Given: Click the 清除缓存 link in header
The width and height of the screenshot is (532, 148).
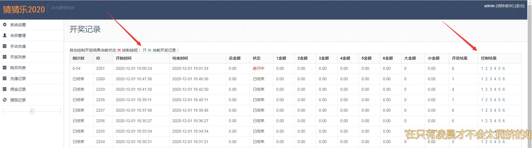Looking at the screenshot, I should click(505, 6).
